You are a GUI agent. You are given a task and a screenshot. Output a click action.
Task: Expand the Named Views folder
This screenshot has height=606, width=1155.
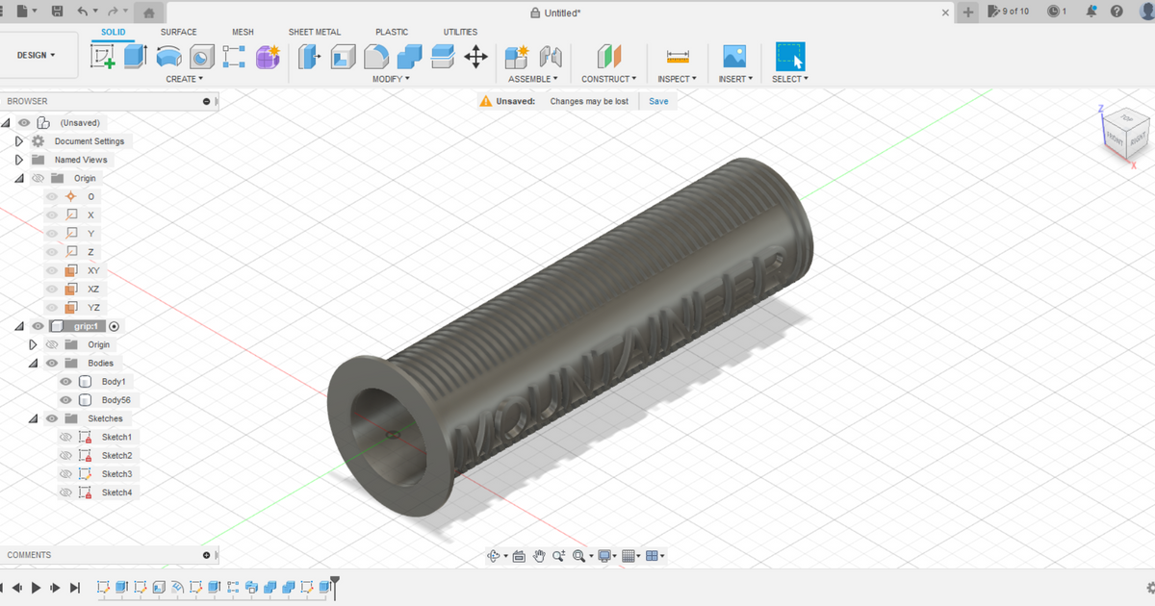(17, 159)
